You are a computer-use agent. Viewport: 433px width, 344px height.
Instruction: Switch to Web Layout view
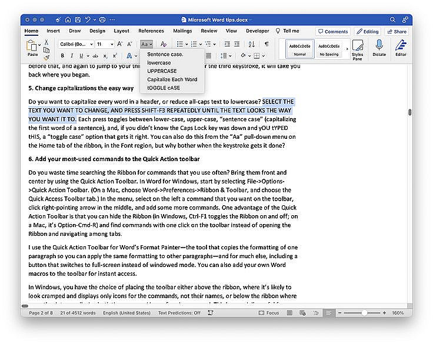(302, 313)
